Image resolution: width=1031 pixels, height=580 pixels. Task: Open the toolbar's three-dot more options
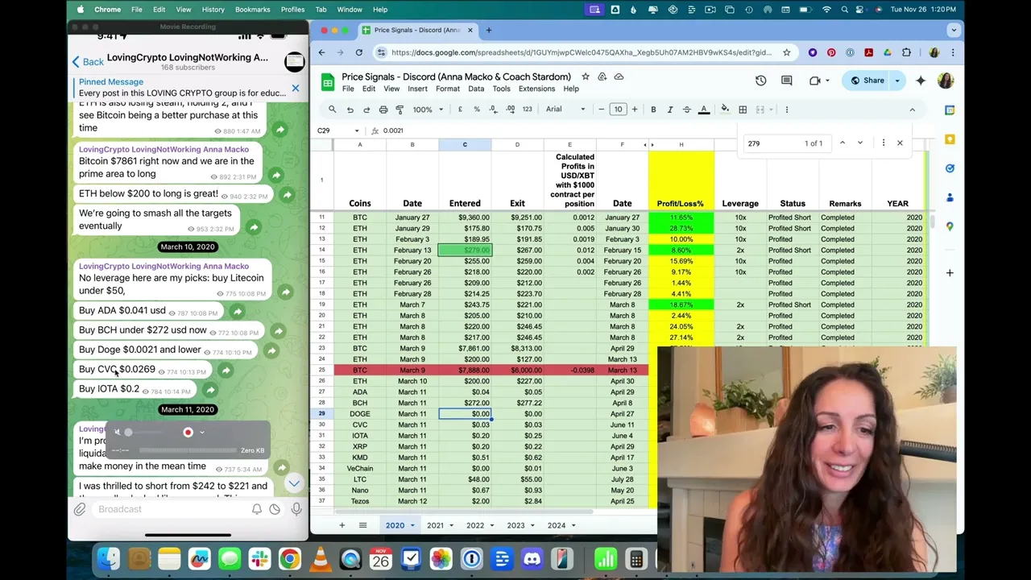(787, 110)
